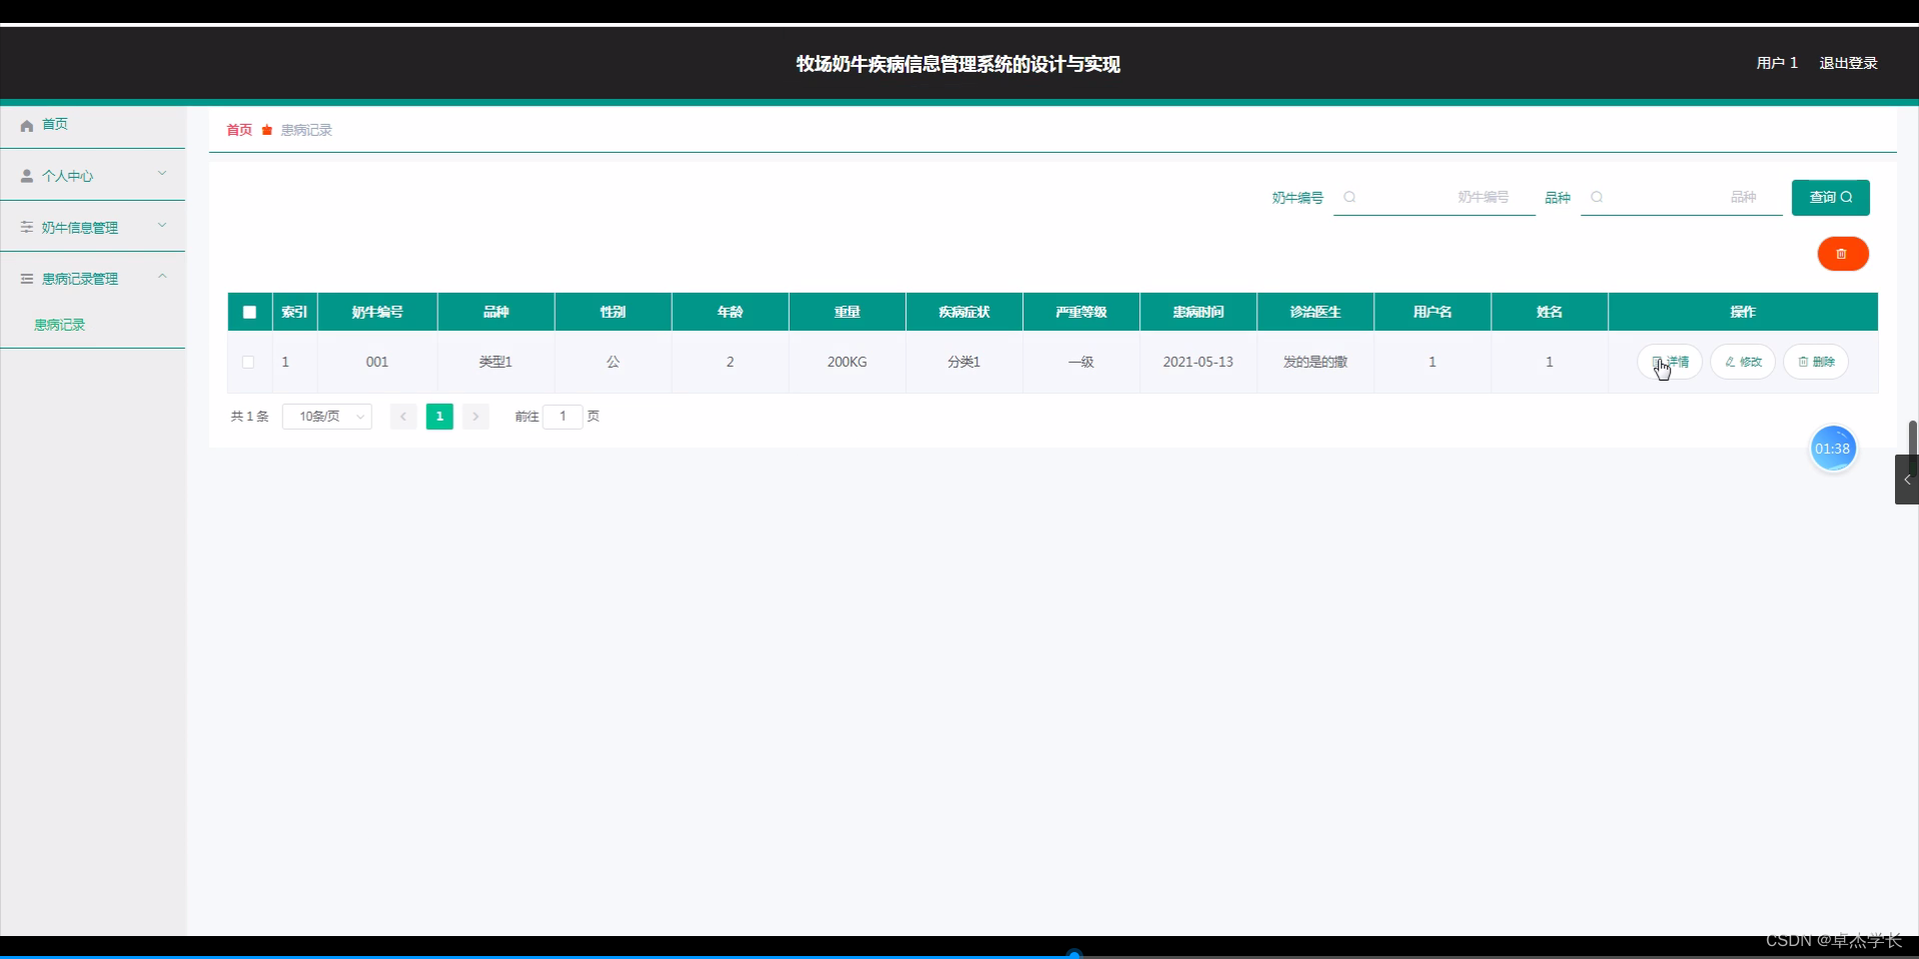Click the 共 1 条 total count text
Image resolution: width=1919 pixels, height=959 pixels.
tap(250, 417)
